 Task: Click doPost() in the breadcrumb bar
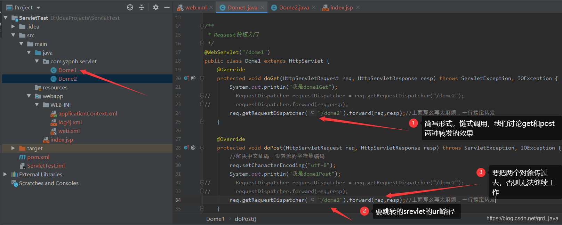246,219
